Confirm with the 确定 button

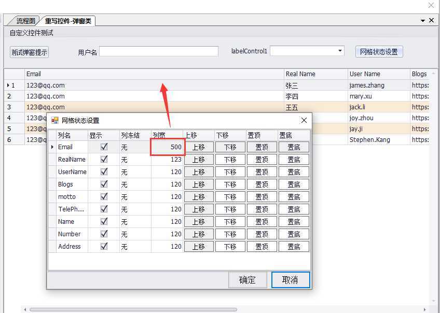click(247, 280)
